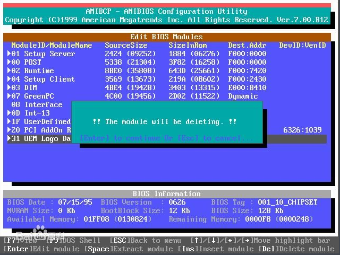The image size is (340, 255).
Task: Expand the 02 Runtime module arrow
Action: click(x=9, y=71)
